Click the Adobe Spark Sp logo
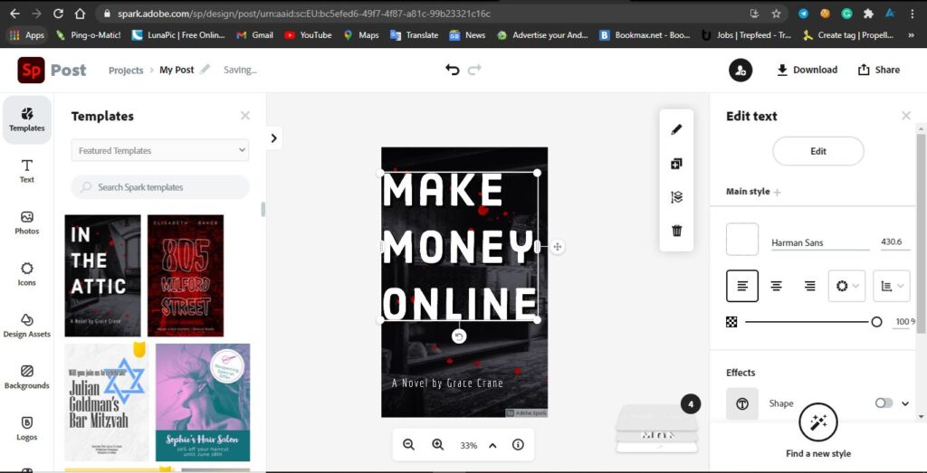The width and height of the screenshot is (927, 473). (x=31, y=70)
